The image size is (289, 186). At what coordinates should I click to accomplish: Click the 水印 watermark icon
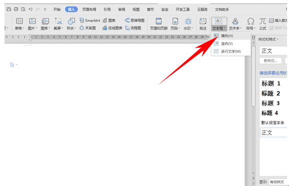click(x=188, y=22)
